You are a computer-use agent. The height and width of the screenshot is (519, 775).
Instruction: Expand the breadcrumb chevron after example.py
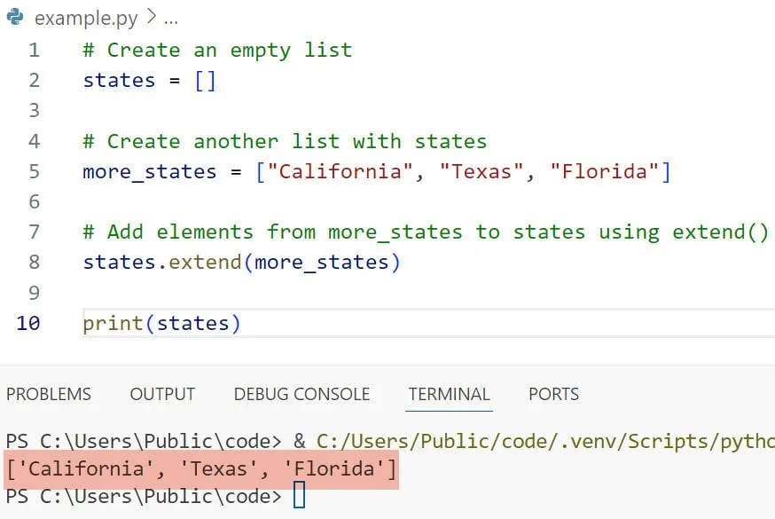[152, 18]
